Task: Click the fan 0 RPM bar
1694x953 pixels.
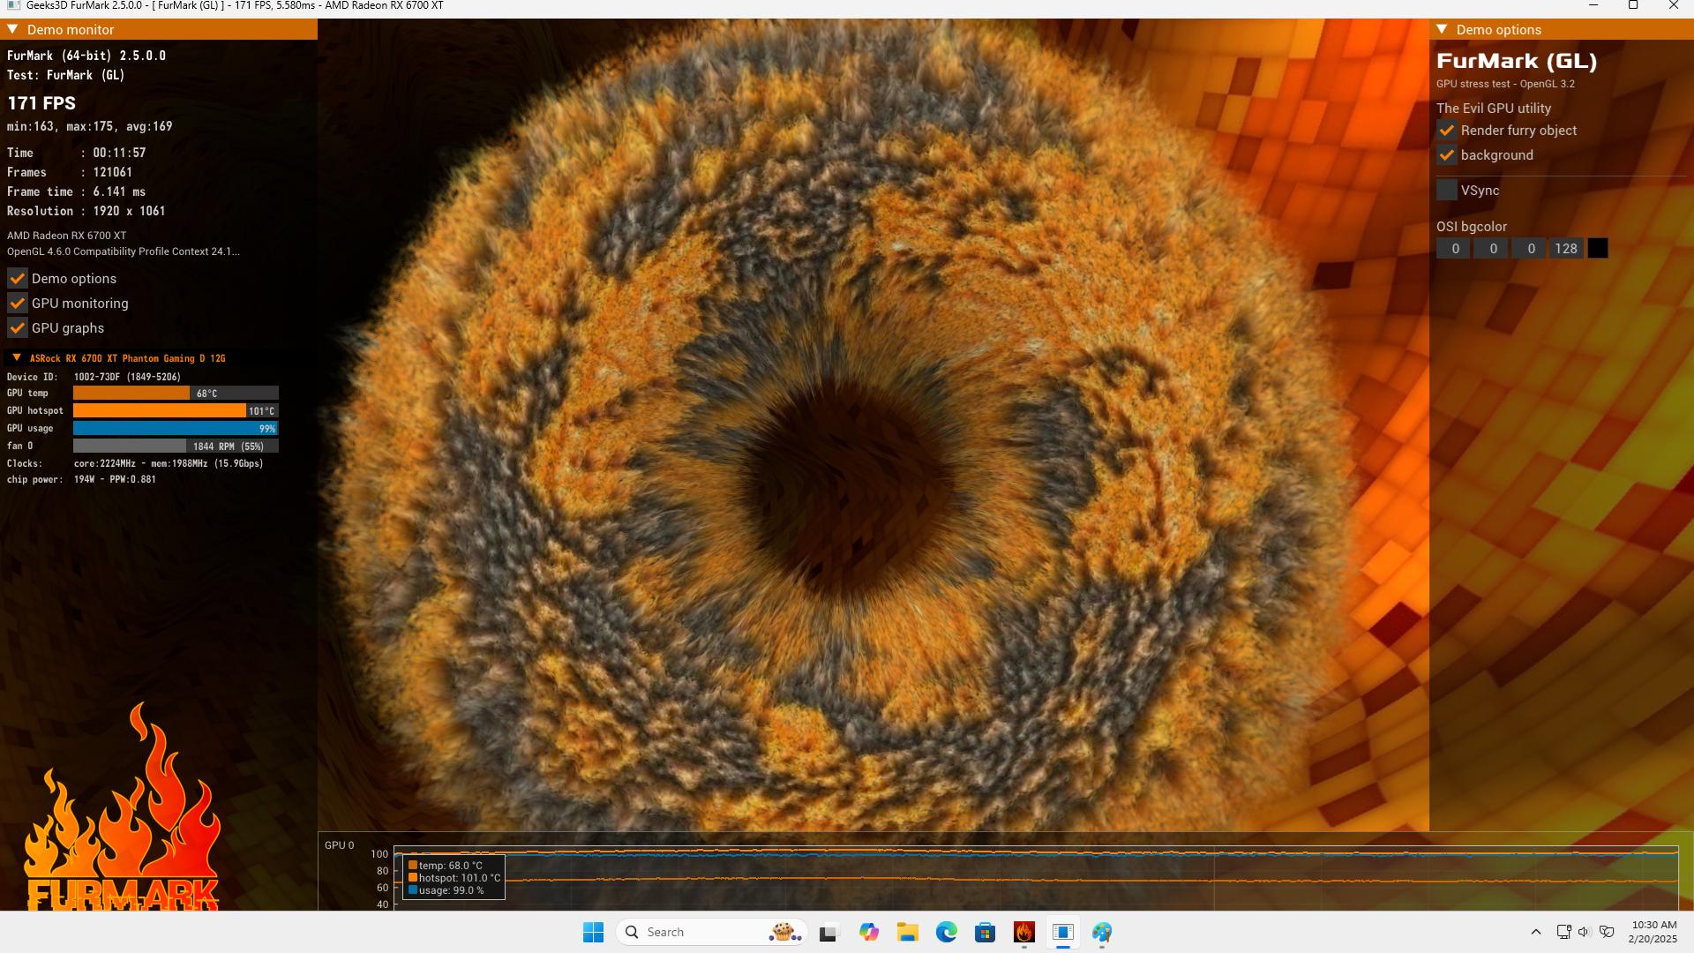Action: (176, 446)
